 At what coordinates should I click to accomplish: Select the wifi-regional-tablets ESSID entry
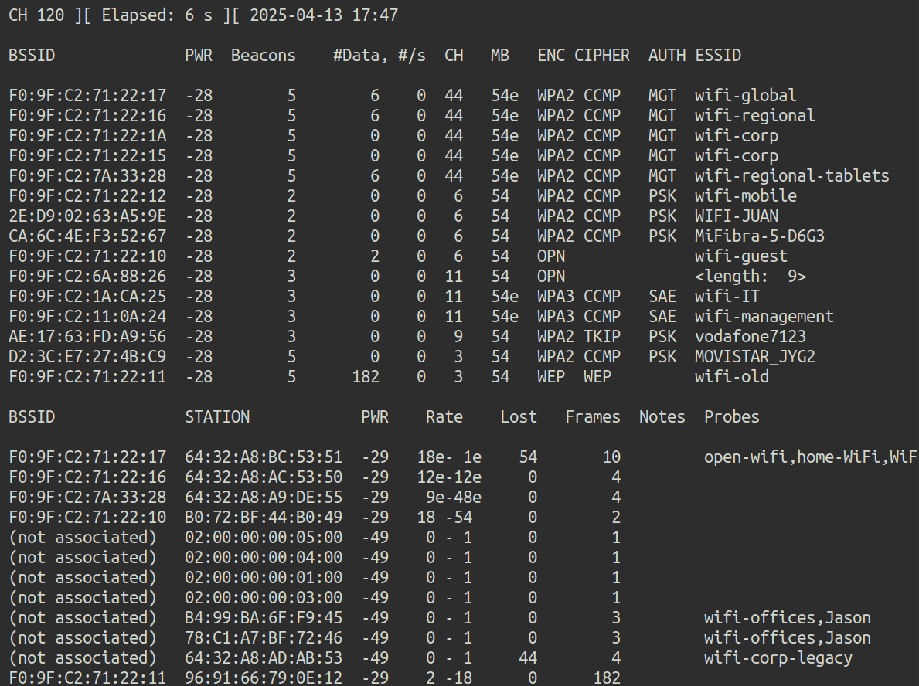coord(791,176)
